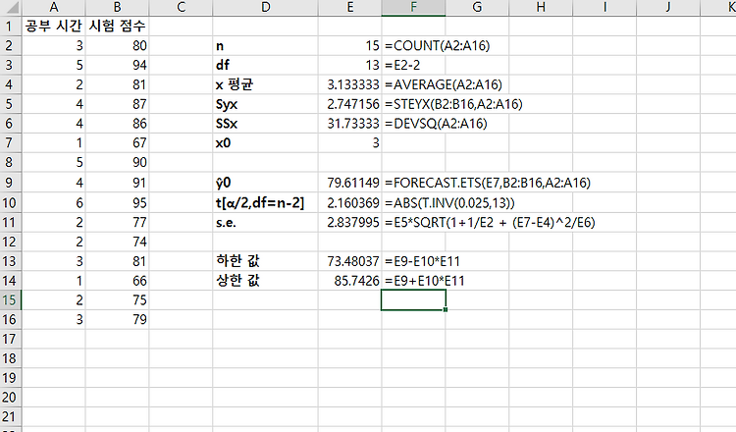Viewport: 736px width, 432px height.
Task: Select highlighted column F header
Action: coord(413,8)
